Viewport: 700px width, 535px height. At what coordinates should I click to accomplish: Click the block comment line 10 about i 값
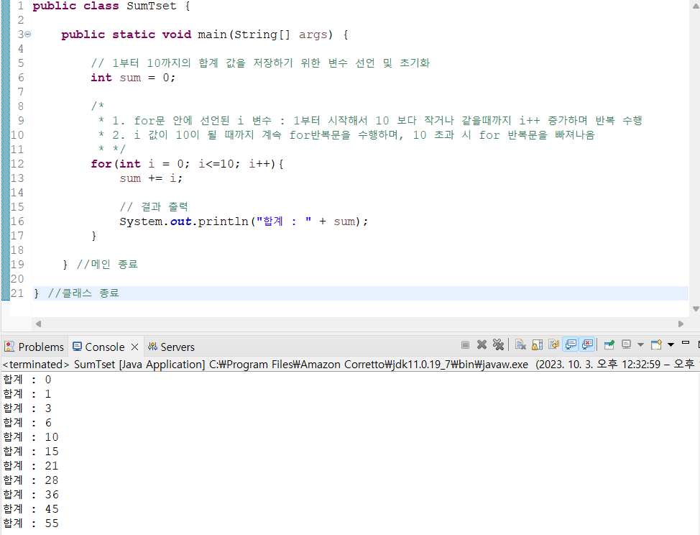tap(347, 135)
